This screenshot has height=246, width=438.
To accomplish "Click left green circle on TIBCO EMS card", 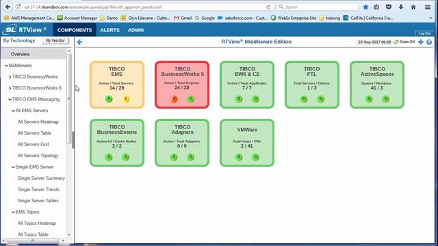I will point(109,98).
